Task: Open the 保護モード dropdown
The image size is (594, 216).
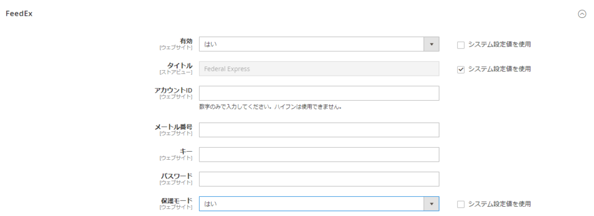Action: (319, 204)
